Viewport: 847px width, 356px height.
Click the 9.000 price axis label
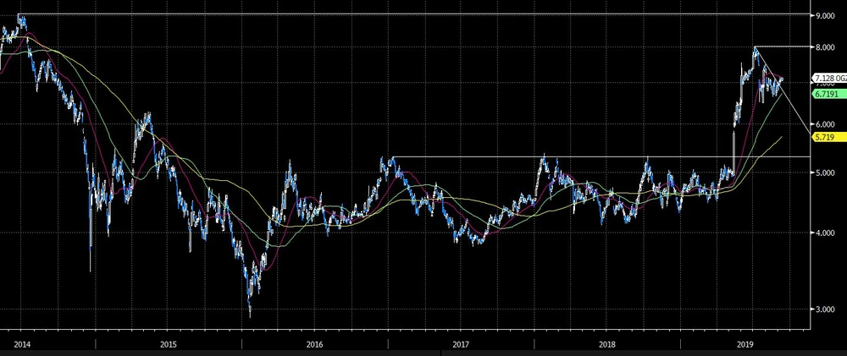(824, 15)
